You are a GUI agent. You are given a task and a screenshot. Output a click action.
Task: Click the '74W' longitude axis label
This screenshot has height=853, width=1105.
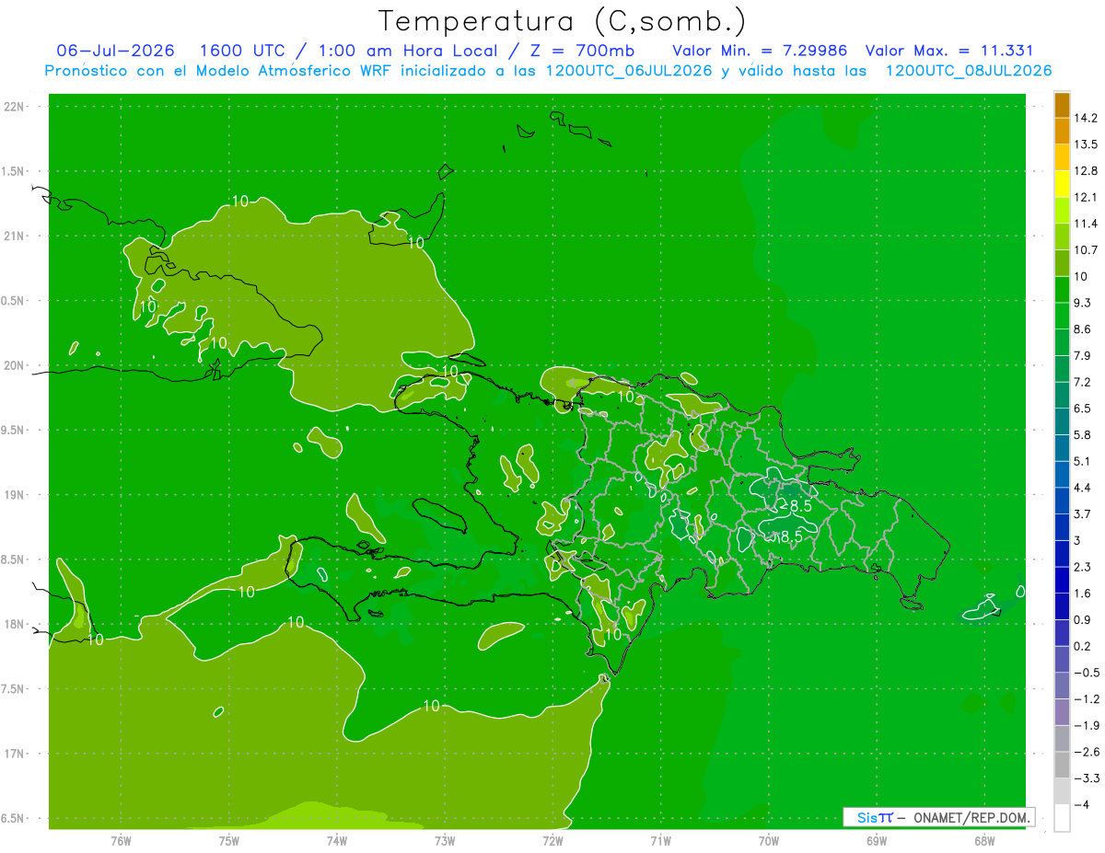click(337, 841)
